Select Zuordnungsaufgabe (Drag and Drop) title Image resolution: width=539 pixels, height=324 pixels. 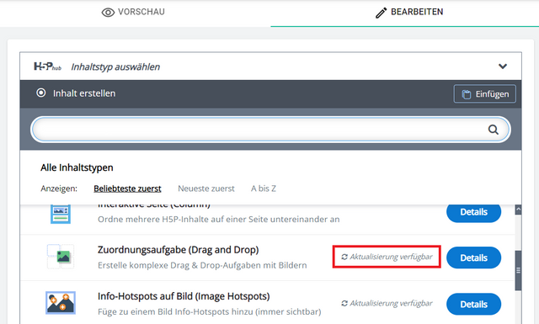click(x=178, y=250)
